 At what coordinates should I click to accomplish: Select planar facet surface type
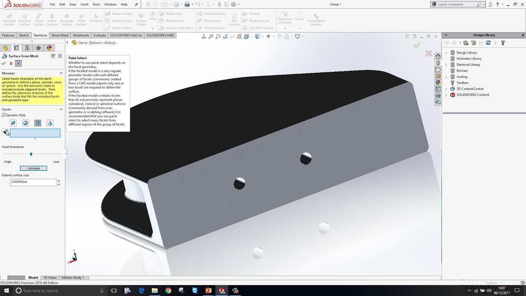13,123
